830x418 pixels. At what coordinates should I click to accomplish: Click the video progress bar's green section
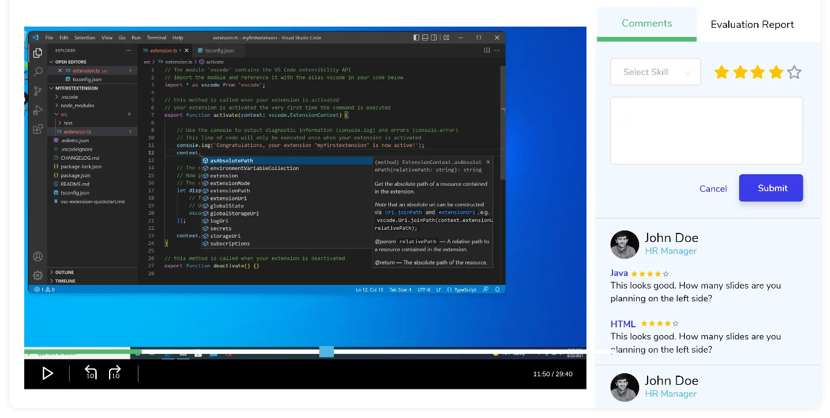[x=82, y=351]
